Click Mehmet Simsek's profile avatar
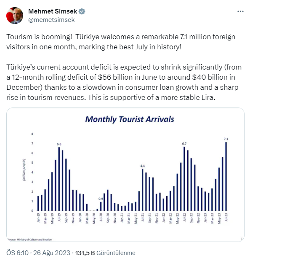Screen dimensions: 282x258 15,15
